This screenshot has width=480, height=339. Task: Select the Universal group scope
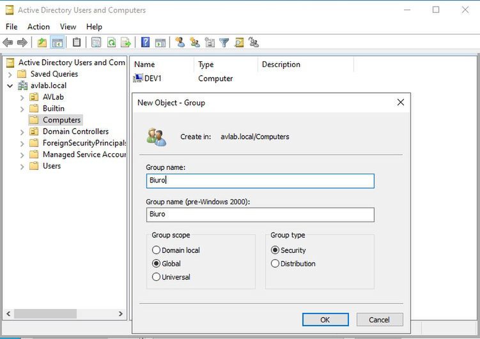[156, 277]
